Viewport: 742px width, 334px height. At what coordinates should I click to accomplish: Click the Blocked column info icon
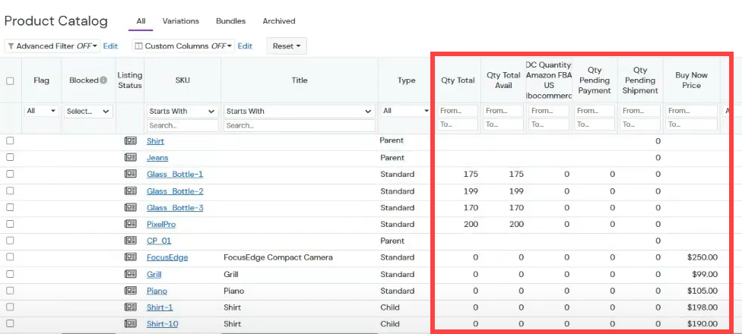[103, 80]
